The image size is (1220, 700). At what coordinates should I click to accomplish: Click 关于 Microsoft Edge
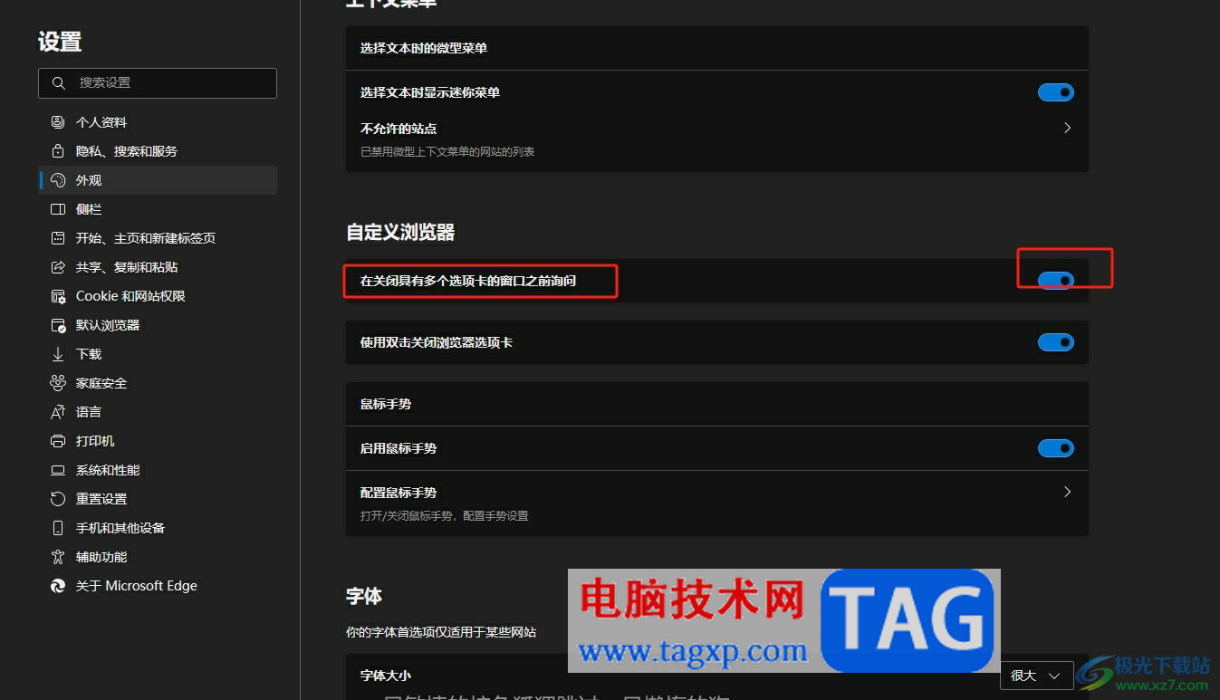pyautogui.click(x=137, y=585)
